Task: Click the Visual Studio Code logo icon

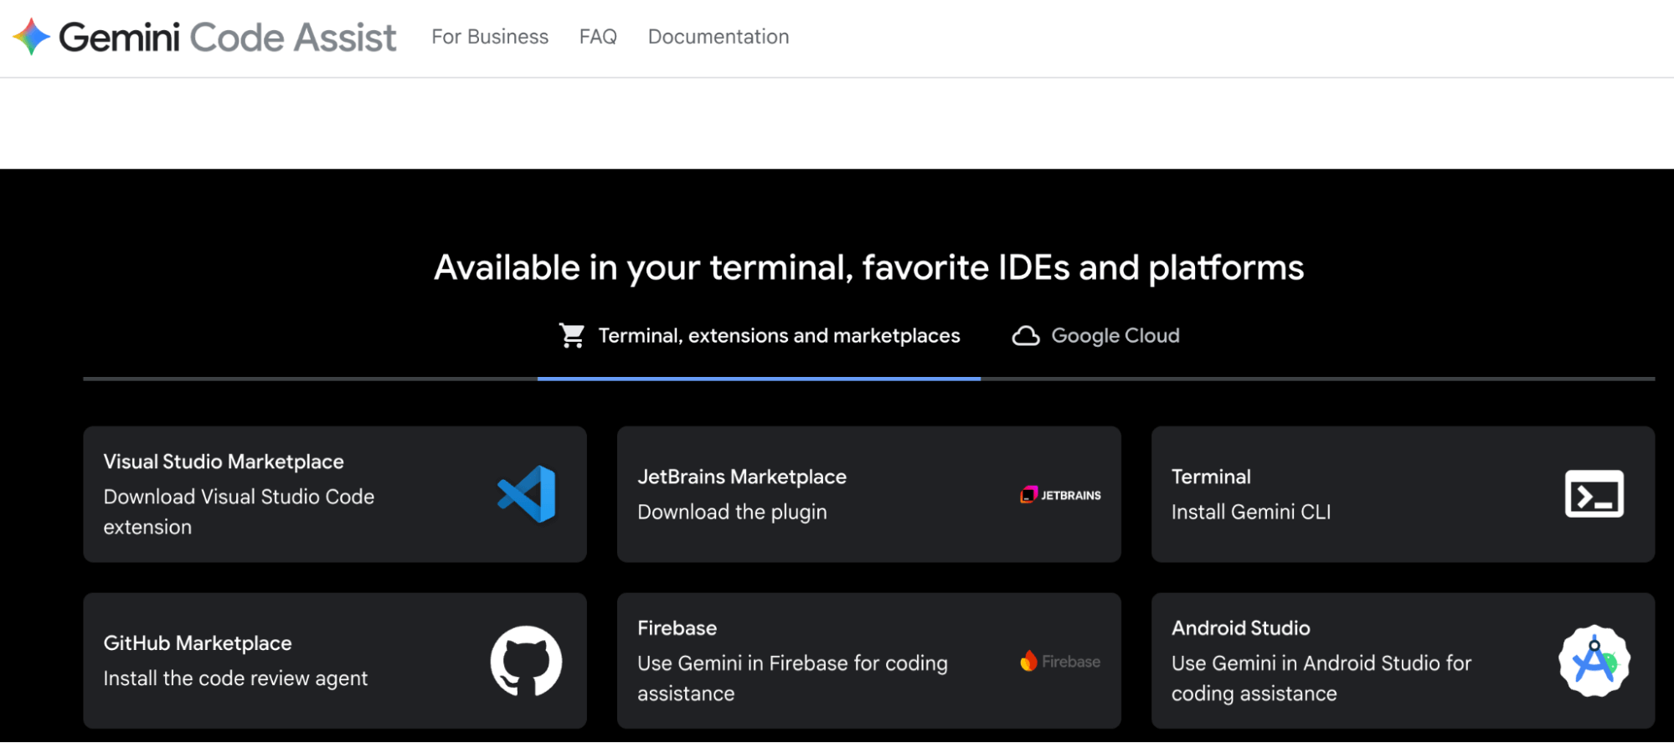Action: 527,494
